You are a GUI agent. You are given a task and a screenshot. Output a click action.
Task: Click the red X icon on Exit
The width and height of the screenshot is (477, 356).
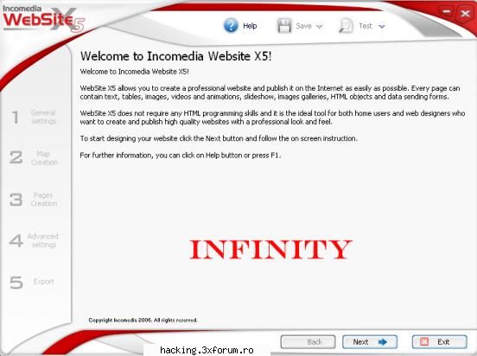point(424,341)
